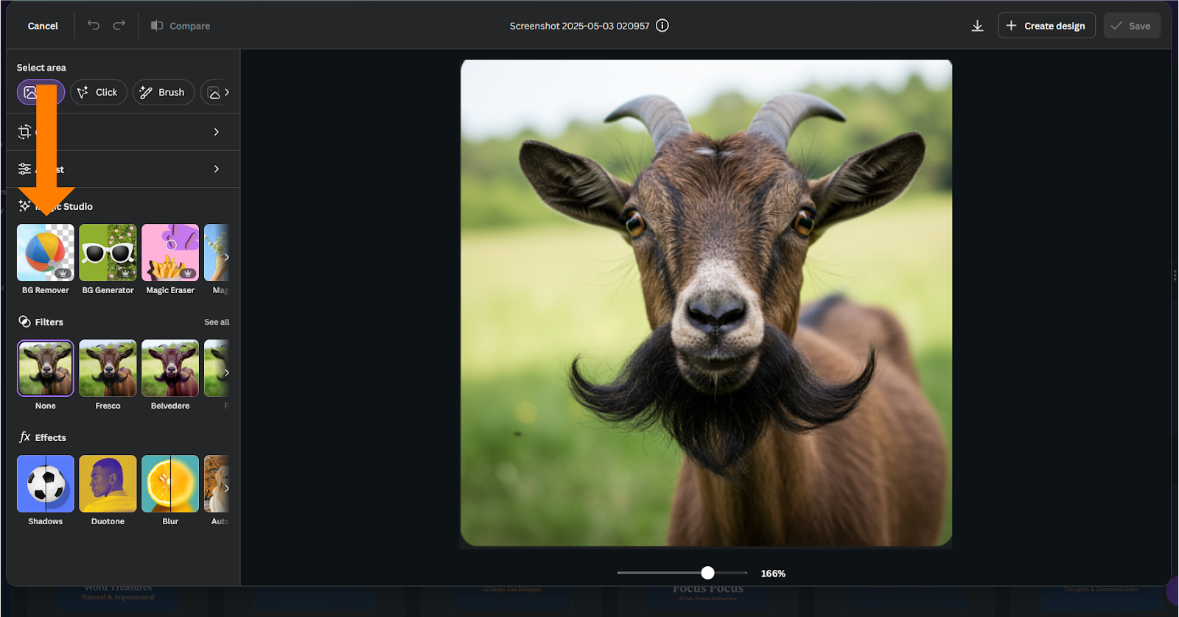Expand the Adjust section chevron

tap(216, 169)
